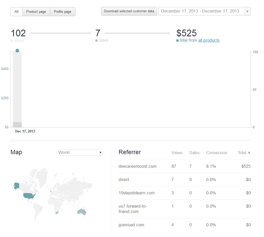Open the December 17, 2013 date range dropdown
This screenshot has height=237, width=264.
[x=204, y=11]
